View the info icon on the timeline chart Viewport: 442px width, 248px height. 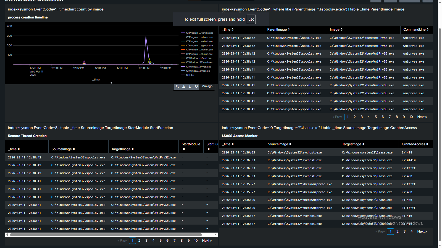point(190,86)
